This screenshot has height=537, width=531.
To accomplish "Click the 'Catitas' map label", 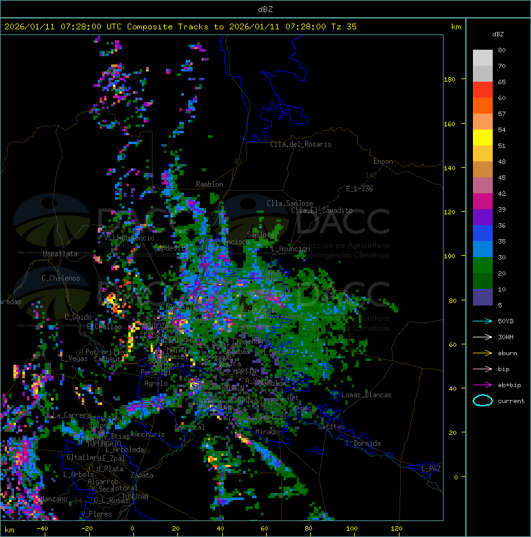I will (331, 427).
